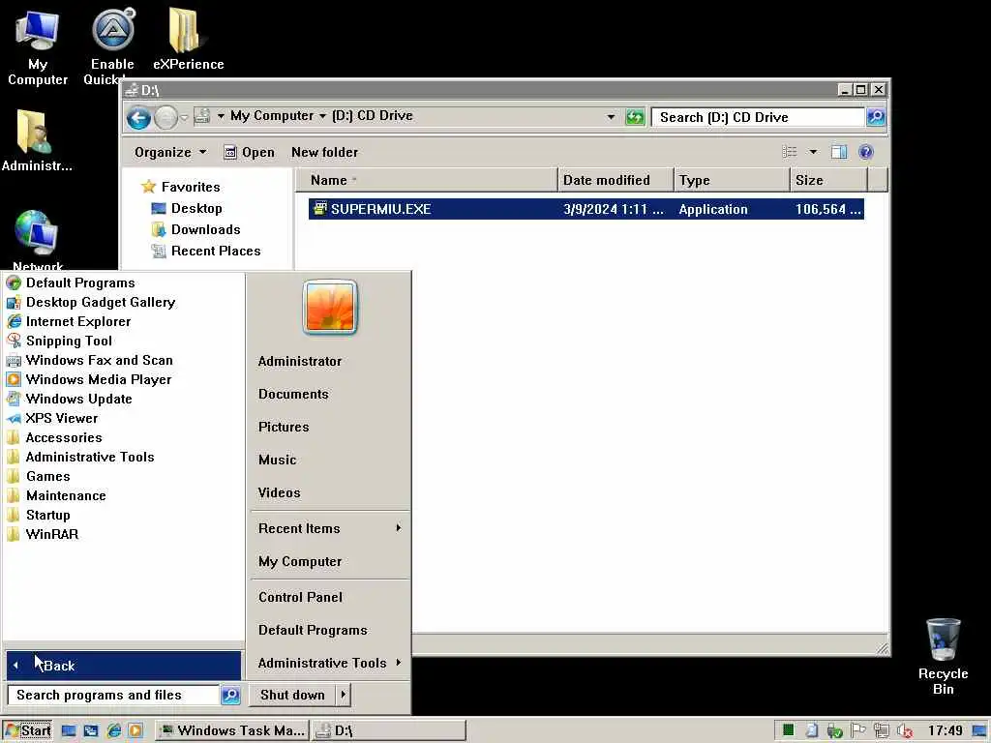
Task: Click the Start menu search magnifier button
Action: click(230, 695)
